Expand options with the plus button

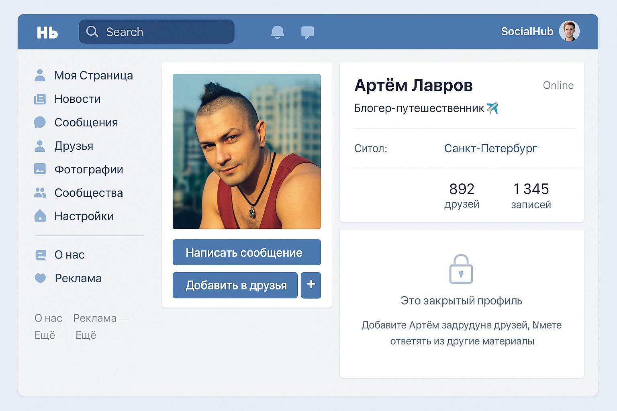[311, 285]
